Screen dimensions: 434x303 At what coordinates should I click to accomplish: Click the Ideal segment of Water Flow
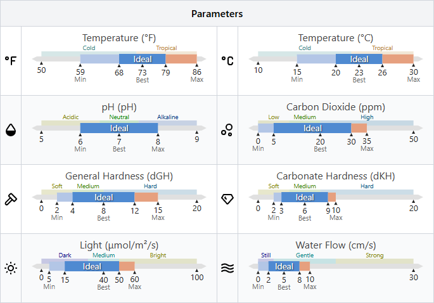(x=283, y=266)
